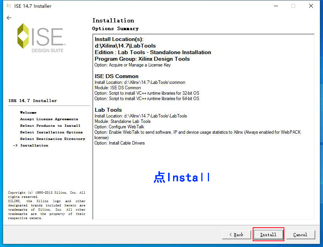Click the Lab Tools section heading

[x=108, y=110]
